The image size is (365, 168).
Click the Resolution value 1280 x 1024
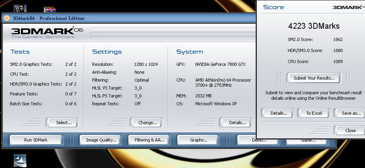click(x=146, y=64)
